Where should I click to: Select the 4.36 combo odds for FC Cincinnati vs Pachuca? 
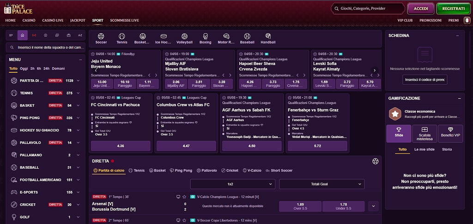pyautogui.click(x=121, y=146)
